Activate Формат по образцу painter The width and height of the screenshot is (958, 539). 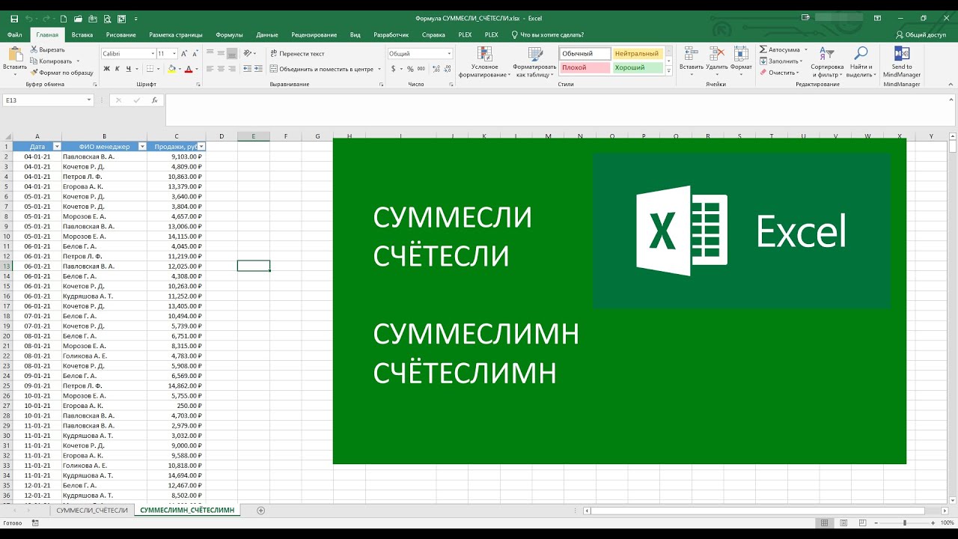click(x=62, y=73)
